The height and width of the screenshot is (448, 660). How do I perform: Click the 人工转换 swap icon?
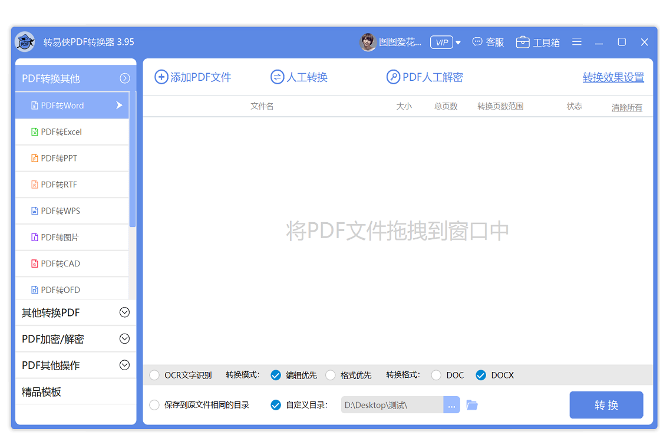pyautogui.click(x=277, y=77)
